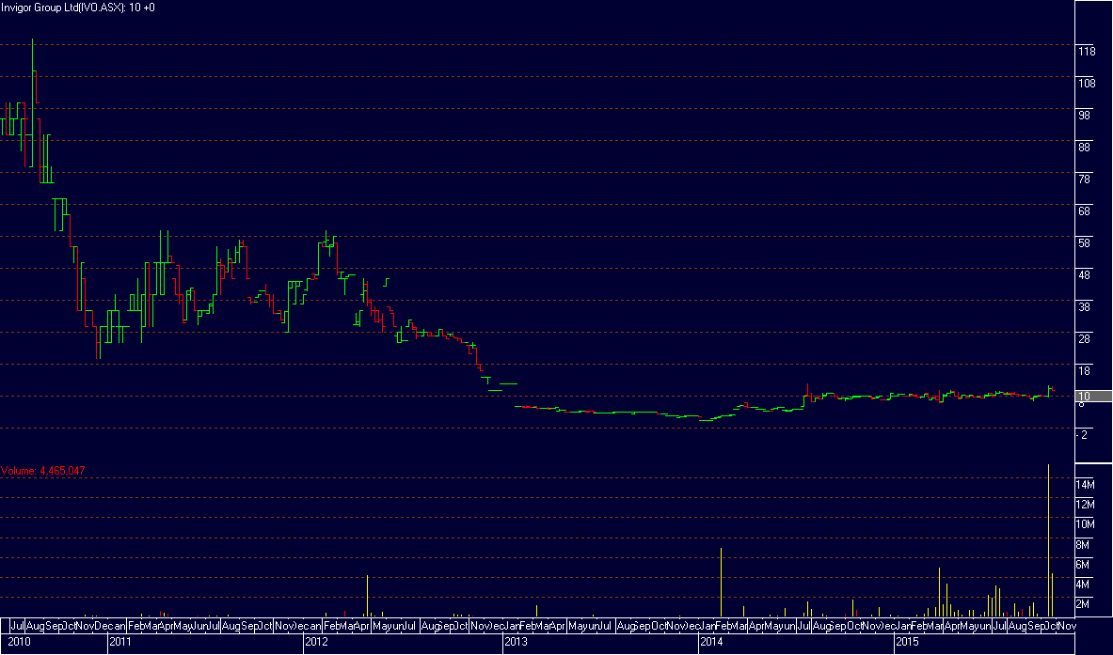Select the 58 price level label
This screenshot has width=1113, height=655.
[1084, 243]
